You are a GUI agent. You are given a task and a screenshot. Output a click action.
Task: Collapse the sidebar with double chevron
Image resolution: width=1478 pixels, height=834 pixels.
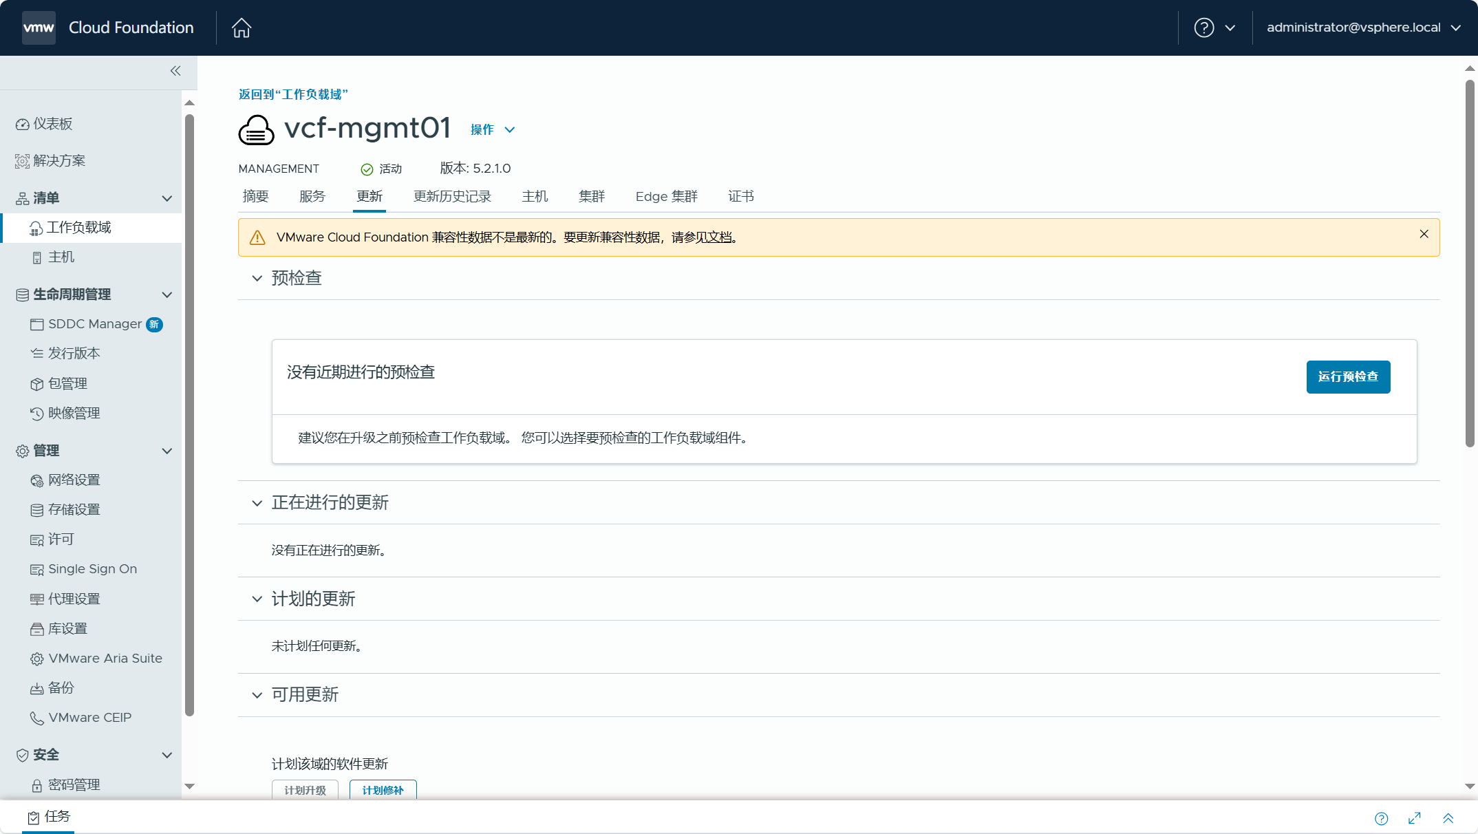(x=175, y=71)
